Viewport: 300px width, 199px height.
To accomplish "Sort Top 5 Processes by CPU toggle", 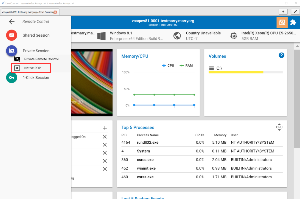I will coord(279,127).
